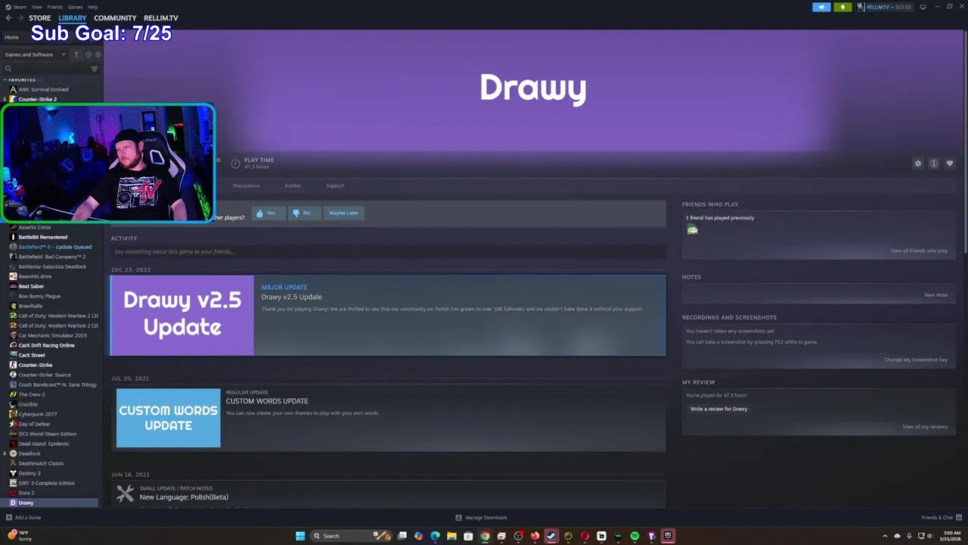Click the Steam announcements megaphone icon
The image size is (968, 545).
pos(821,7)
